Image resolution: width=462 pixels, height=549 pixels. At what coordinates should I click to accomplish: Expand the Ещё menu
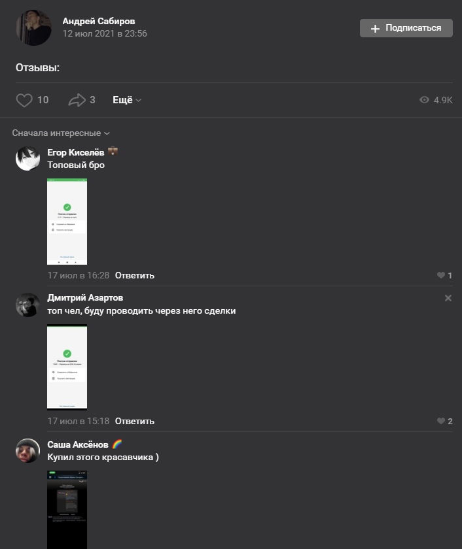127,100
